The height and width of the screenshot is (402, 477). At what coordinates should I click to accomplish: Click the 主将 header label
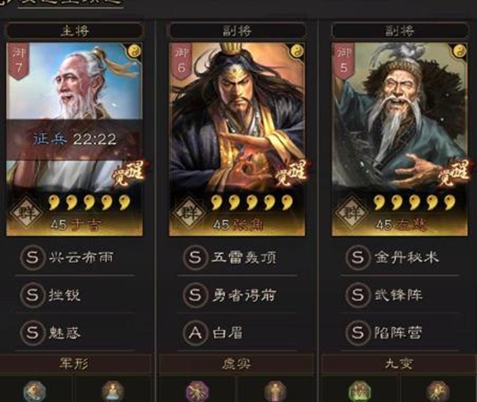click(75, 30)
